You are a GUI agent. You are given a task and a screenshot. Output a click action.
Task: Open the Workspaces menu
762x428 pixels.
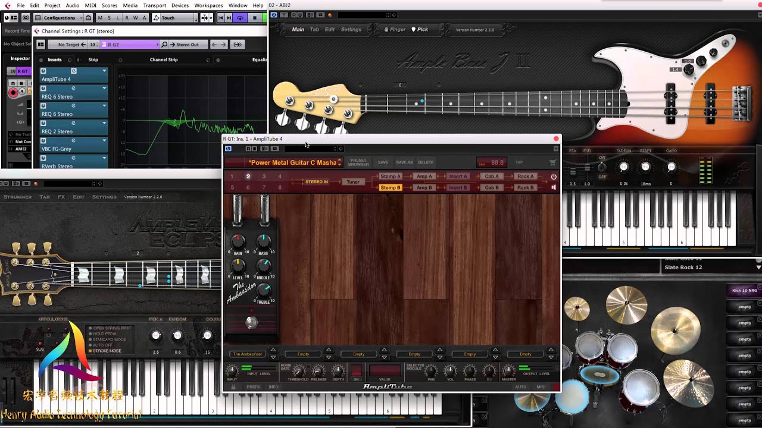(x=208, y=5)
